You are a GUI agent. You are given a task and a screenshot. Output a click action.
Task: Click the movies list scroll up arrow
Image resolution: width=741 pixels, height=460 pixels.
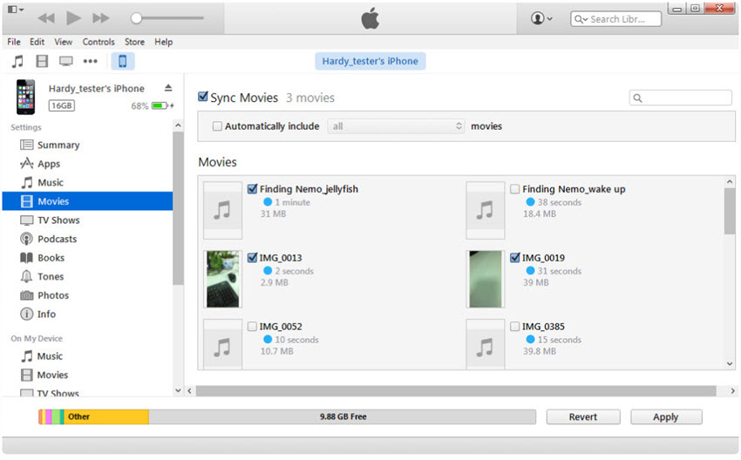coord(730,182)
